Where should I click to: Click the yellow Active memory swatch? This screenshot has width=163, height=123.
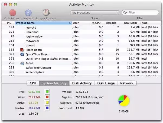47,102
